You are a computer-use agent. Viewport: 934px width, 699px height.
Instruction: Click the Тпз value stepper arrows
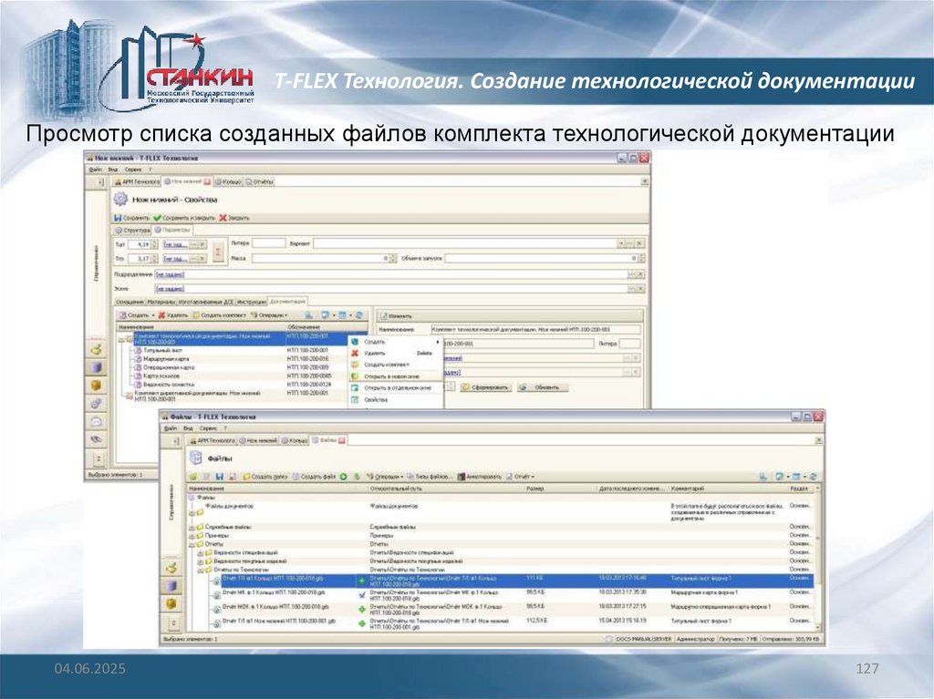coord(155,259)
